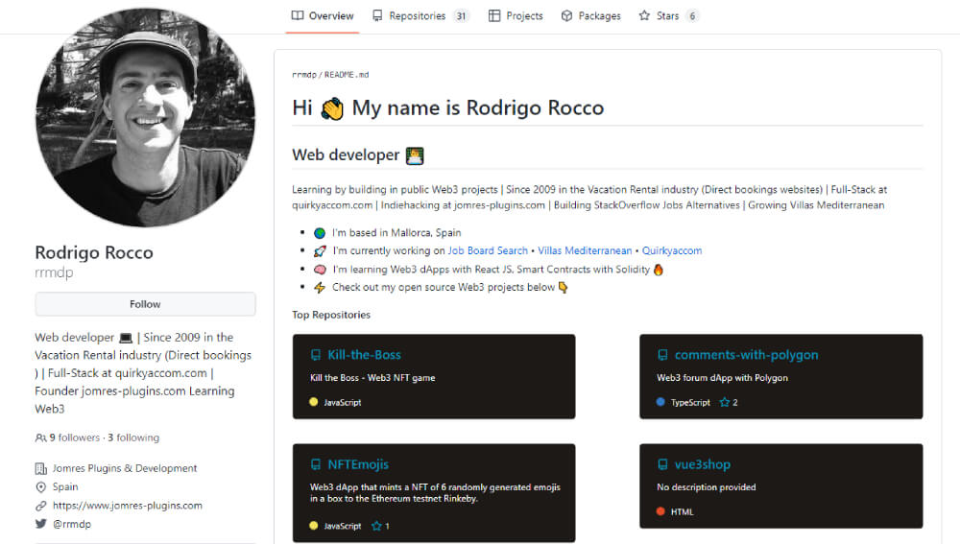Click the location pin icon next to Spain
The height and width of the screenshot is (544, 960).
click(41, 487)
